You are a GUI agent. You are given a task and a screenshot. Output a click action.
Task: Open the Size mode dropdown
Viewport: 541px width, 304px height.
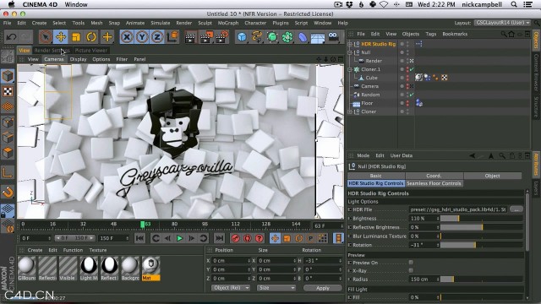coord(276,288)
